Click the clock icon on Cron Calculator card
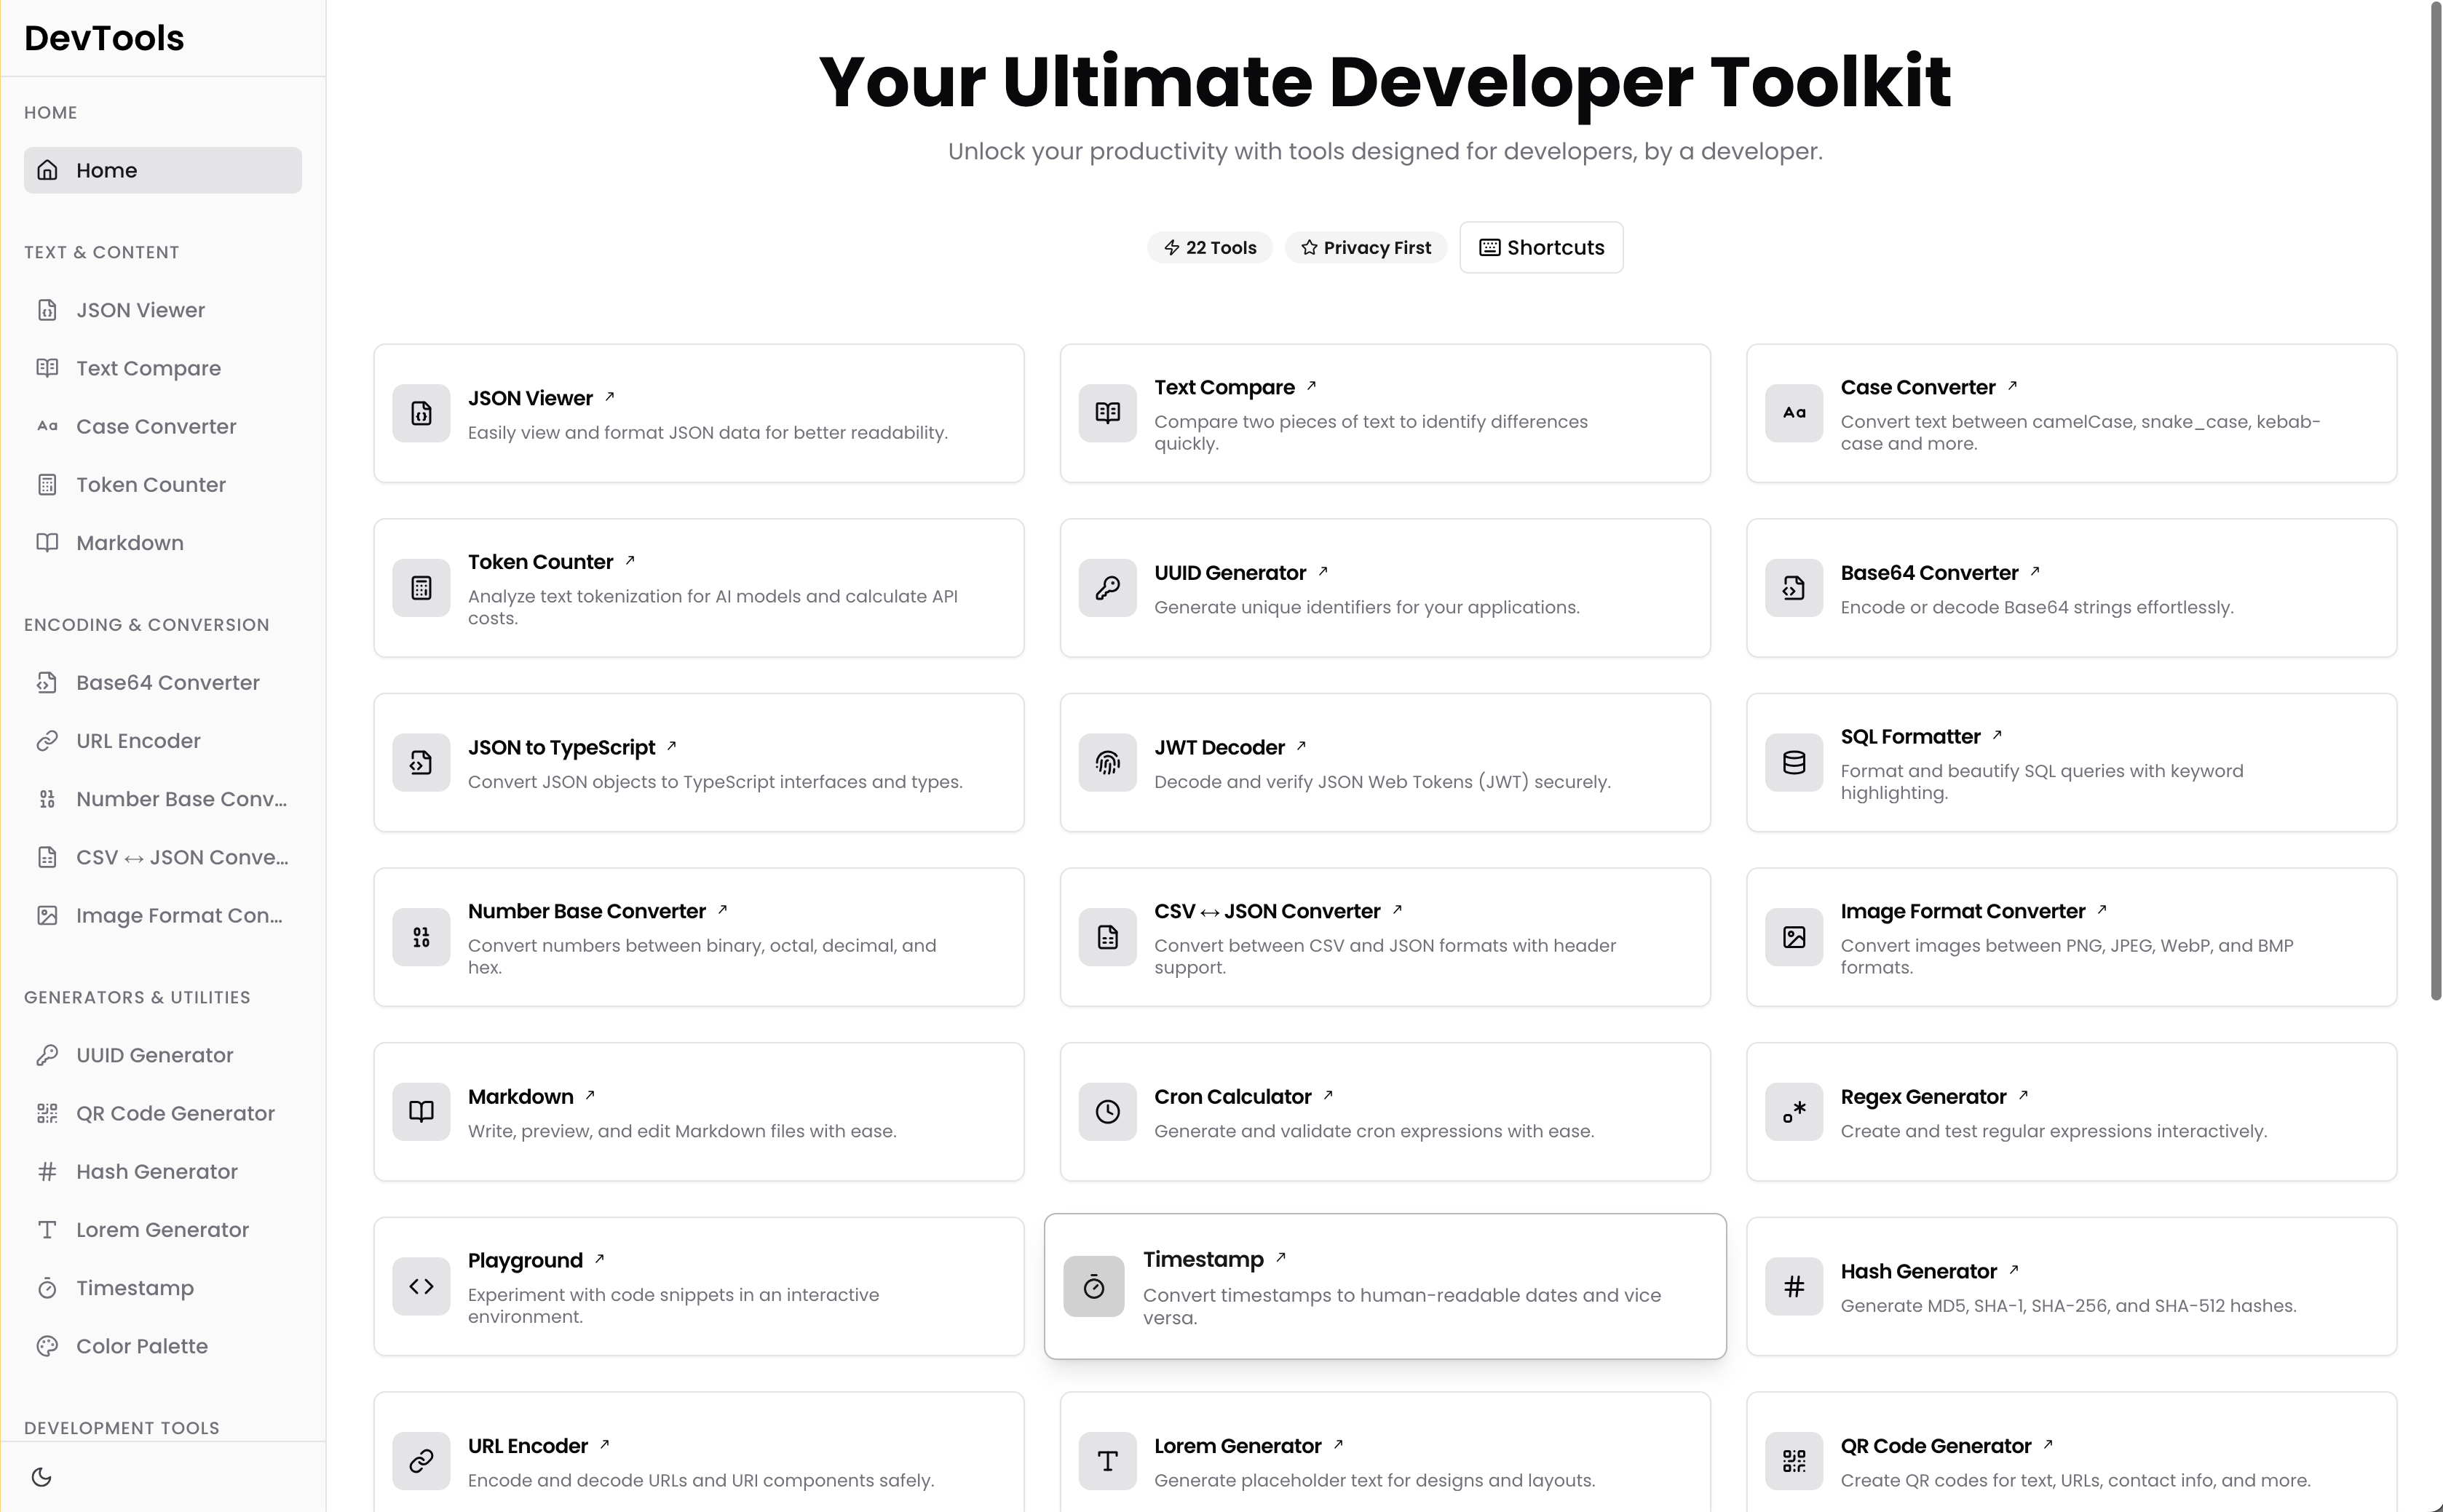Viewport: 2443px width, 1512px height. (1107, 1112)
